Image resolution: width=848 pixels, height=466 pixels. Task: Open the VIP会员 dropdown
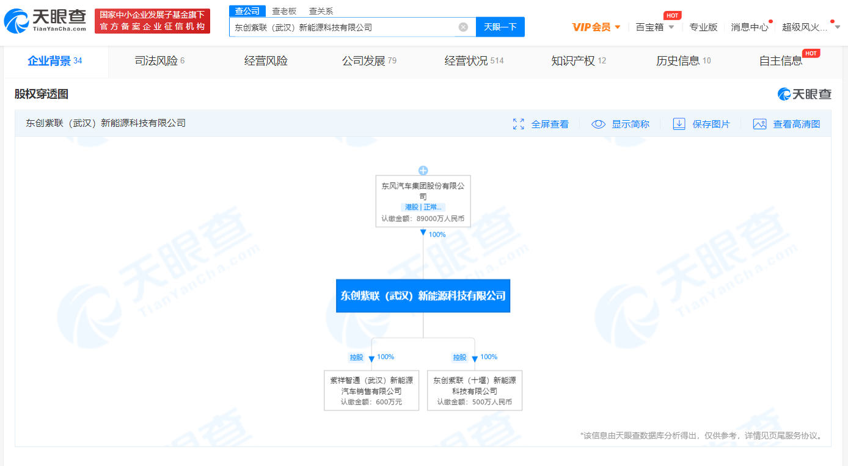(x=596, y=27)
